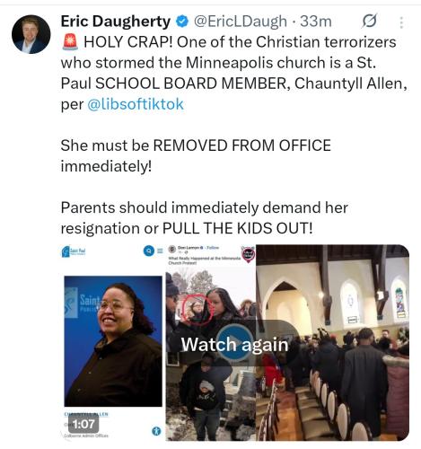Open the @libsoftiktok mention
The height and width of the screenshot is (449, 421).
[136, 104]
